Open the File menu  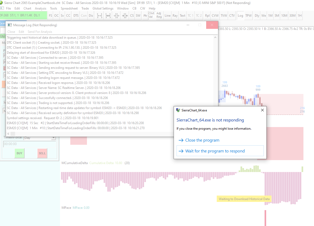point(8,8)
